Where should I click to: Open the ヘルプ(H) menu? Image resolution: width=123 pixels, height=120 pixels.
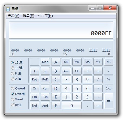coord(45,16)
